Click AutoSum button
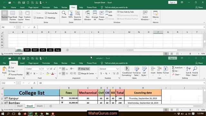This screenshot has height=116, width=206. tap(177, 67)
